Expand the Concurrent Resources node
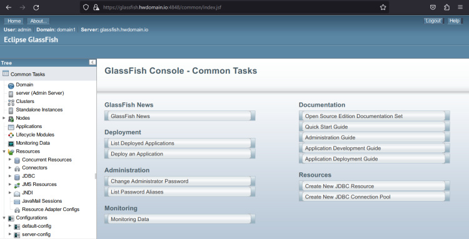The image size is (469, 239). click(10, 160)
